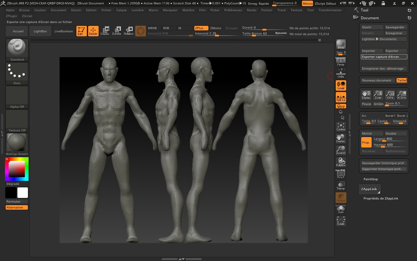417x261 pixels.
Task: Open the ZScript menu
Action: pyautogui.click(x=27, y=16)
